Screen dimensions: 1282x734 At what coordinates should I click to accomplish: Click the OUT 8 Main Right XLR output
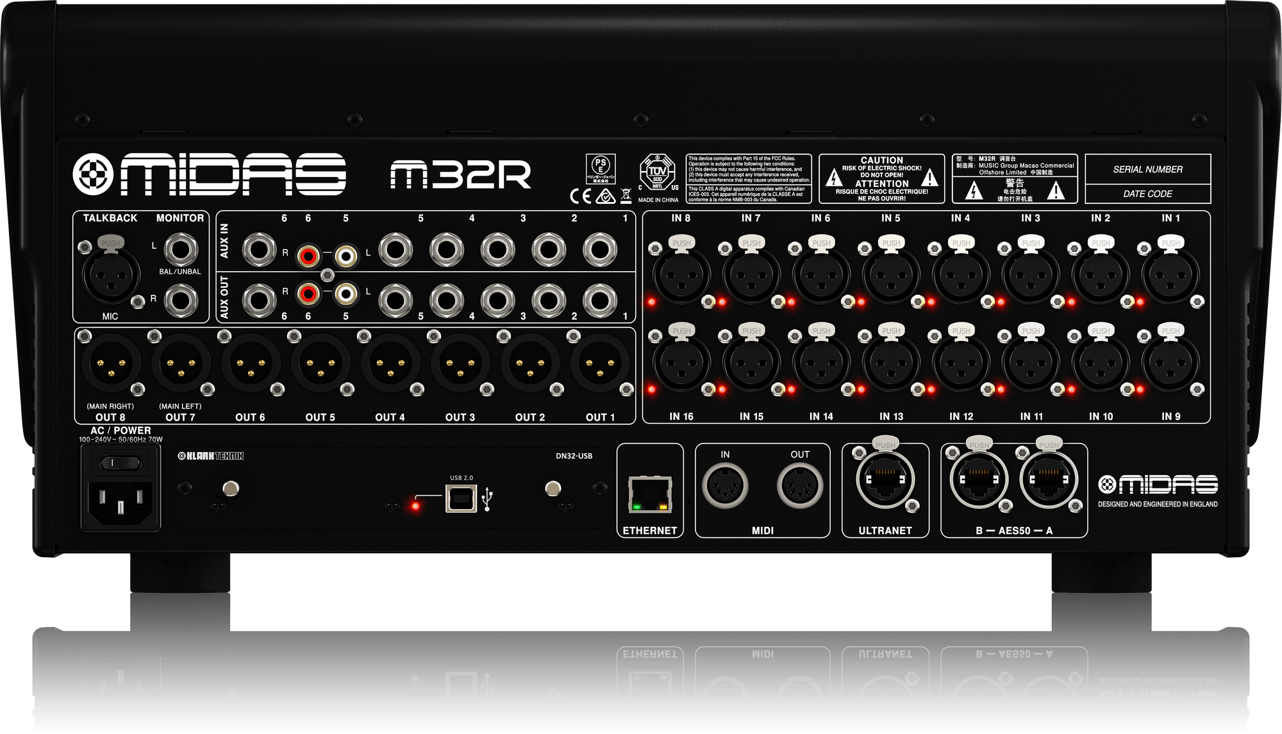click(111, 363)
